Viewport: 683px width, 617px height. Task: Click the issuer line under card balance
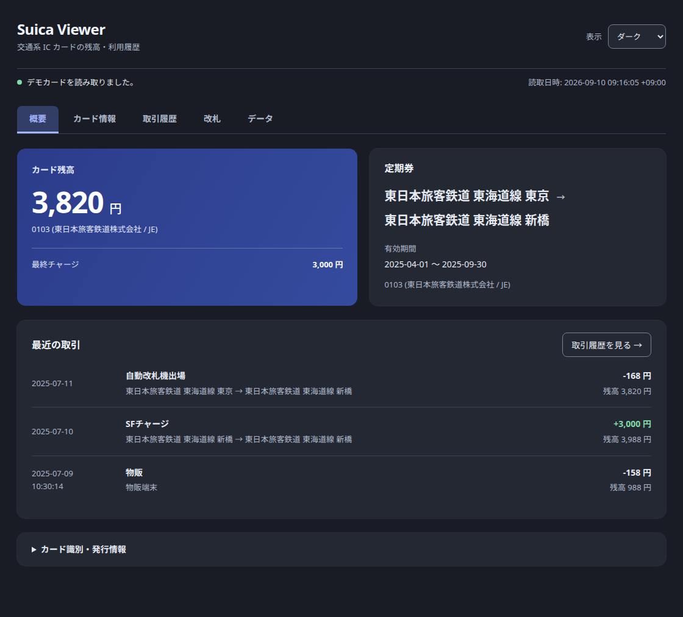coord(95,229)
